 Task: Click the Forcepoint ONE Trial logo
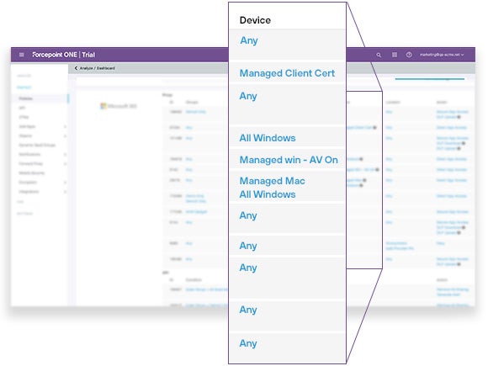click(64, 55)
